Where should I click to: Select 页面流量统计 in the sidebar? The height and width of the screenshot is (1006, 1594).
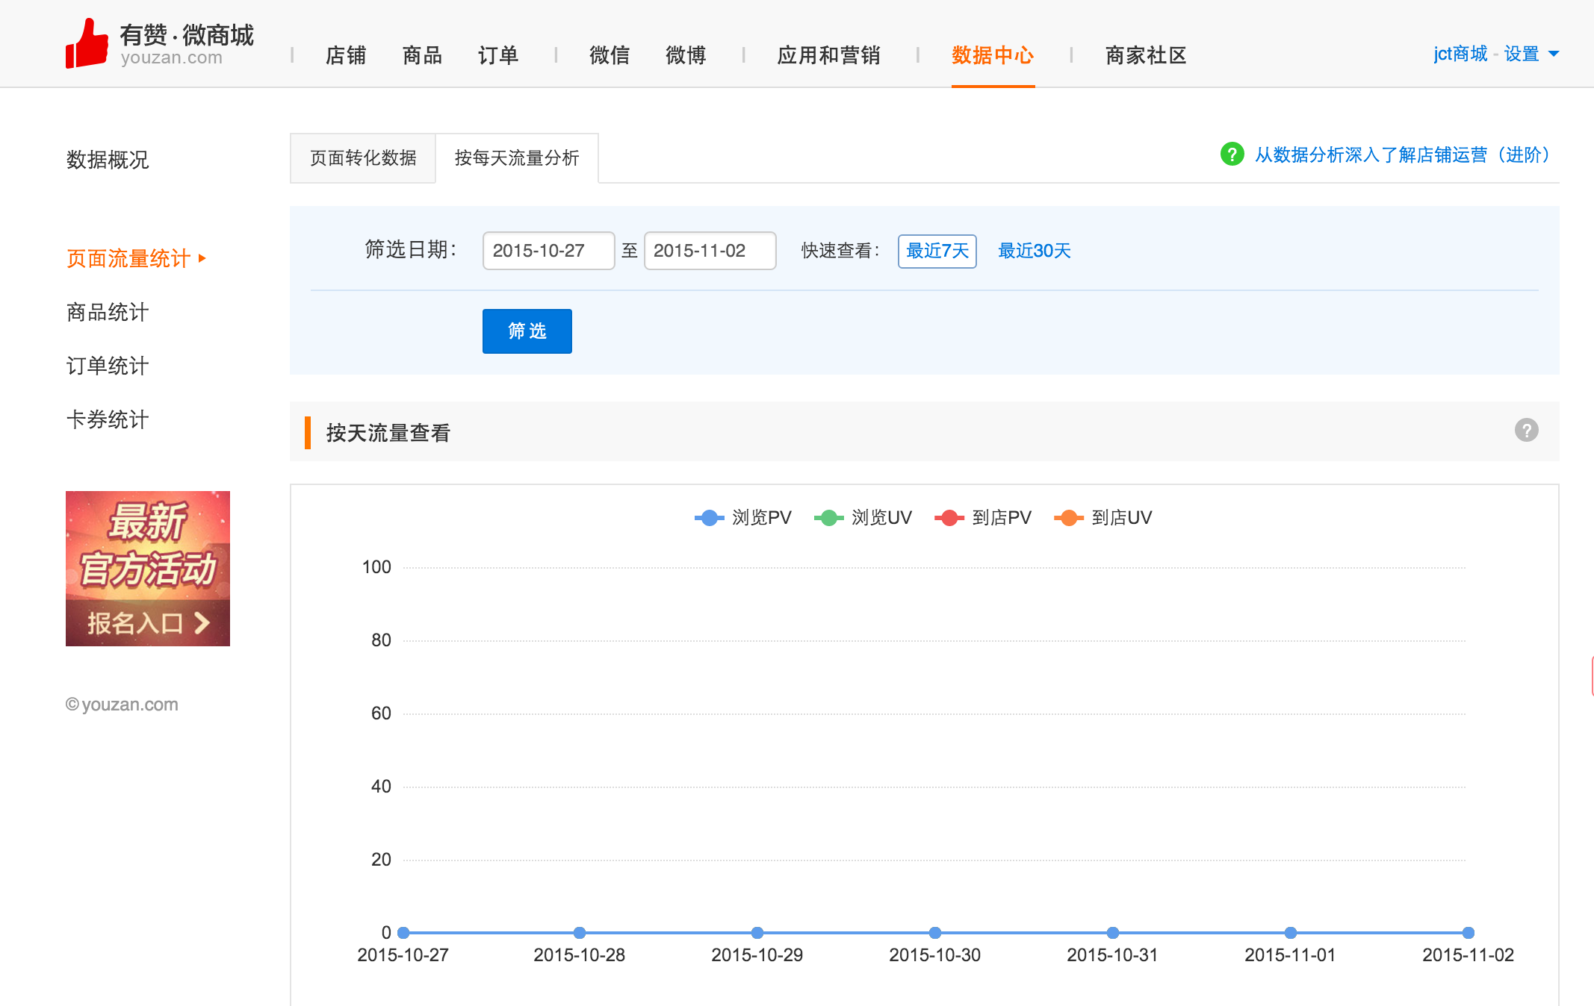pos(128,258)
